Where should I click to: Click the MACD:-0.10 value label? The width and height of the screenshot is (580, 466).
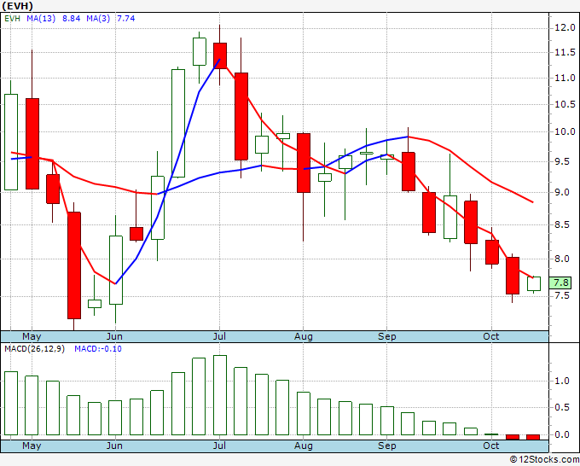(x=98, y=349)
